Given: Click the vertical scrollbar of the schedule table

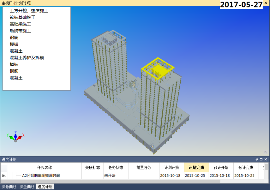Looking at the screenshot, I should (x=266, y=167).
